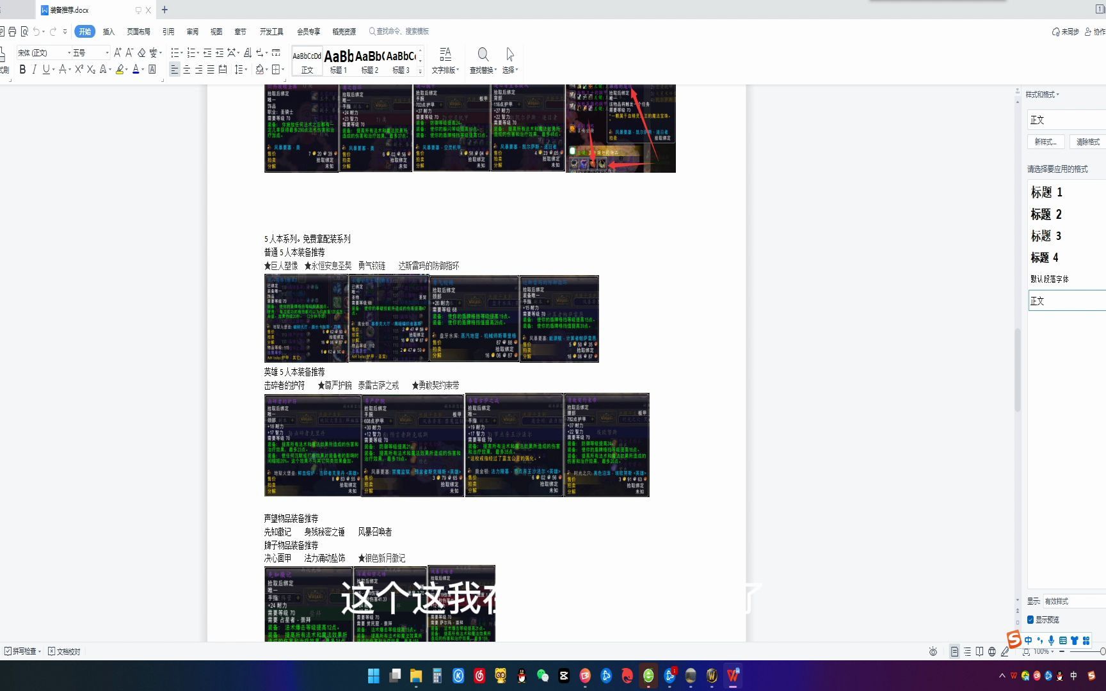
Task: Click the 查找命令 search box
Action: pos(399,31)
